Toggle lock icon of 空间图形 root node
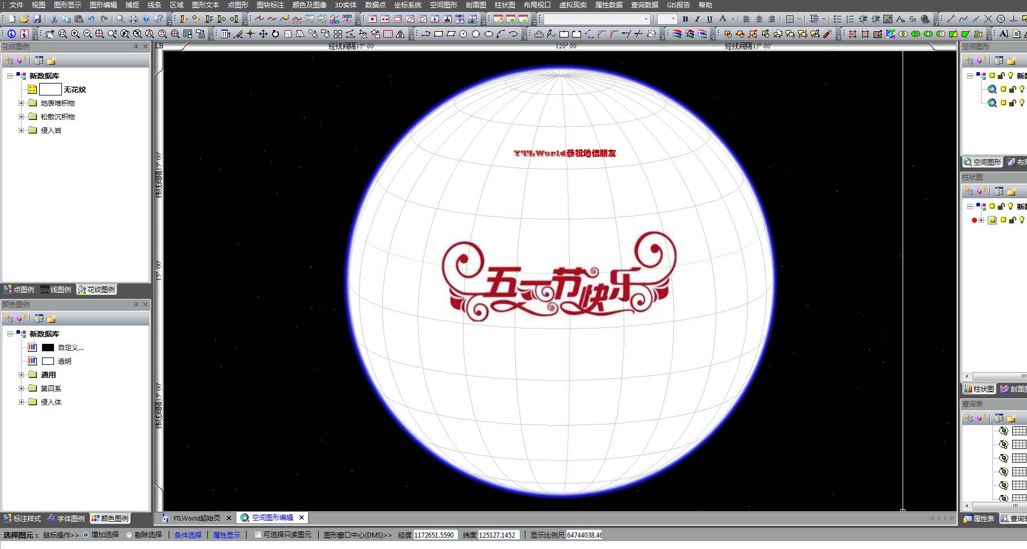 (1001, 76)
